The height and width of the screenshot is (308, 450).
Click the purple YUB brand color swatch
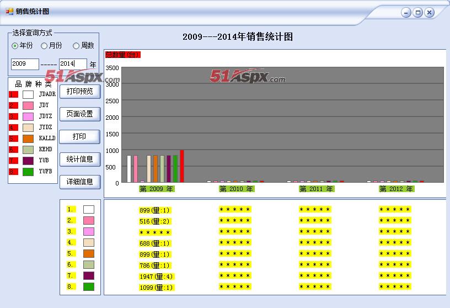coord(28,161)
